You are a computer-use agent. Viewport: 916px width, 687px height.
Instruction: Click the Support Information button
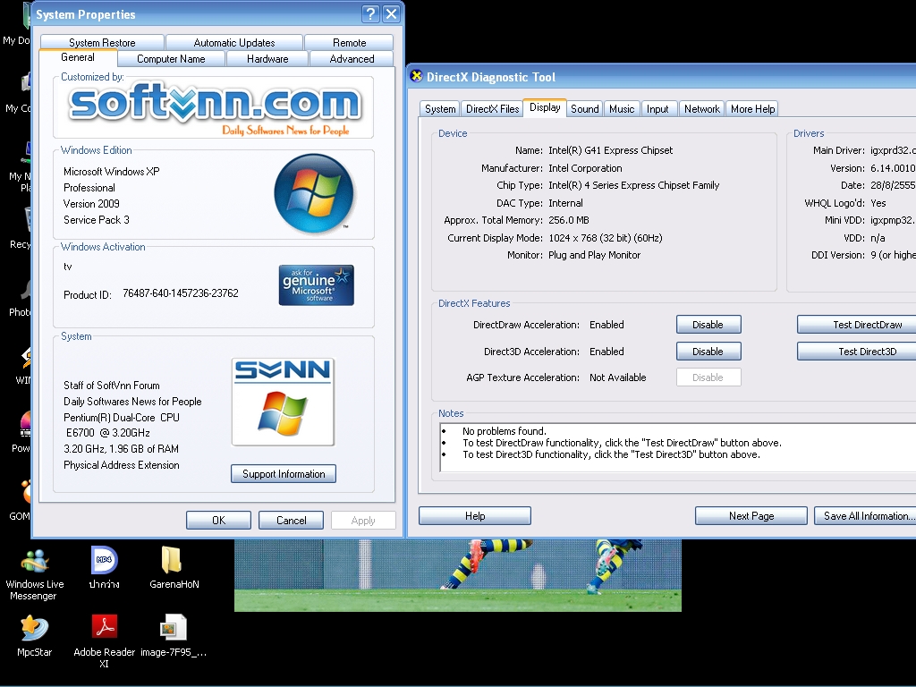[284, 474]
